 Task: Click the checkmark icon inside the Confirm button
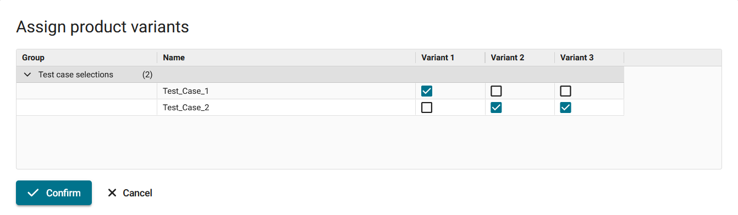pos(33,193)
